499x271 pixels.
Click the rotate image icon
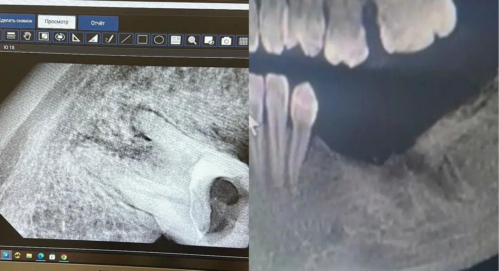point(60,37)
